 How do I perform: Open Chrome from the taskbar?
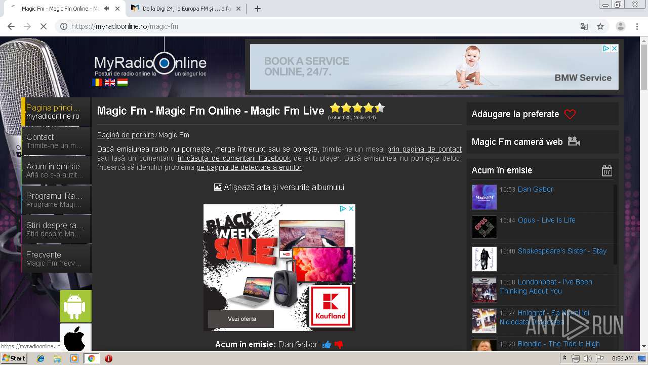coord(91,358)
